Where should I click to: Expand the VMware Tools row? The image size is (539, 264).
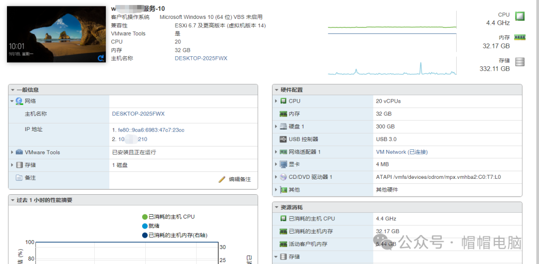pyautogui.click(x=12, y=152)
